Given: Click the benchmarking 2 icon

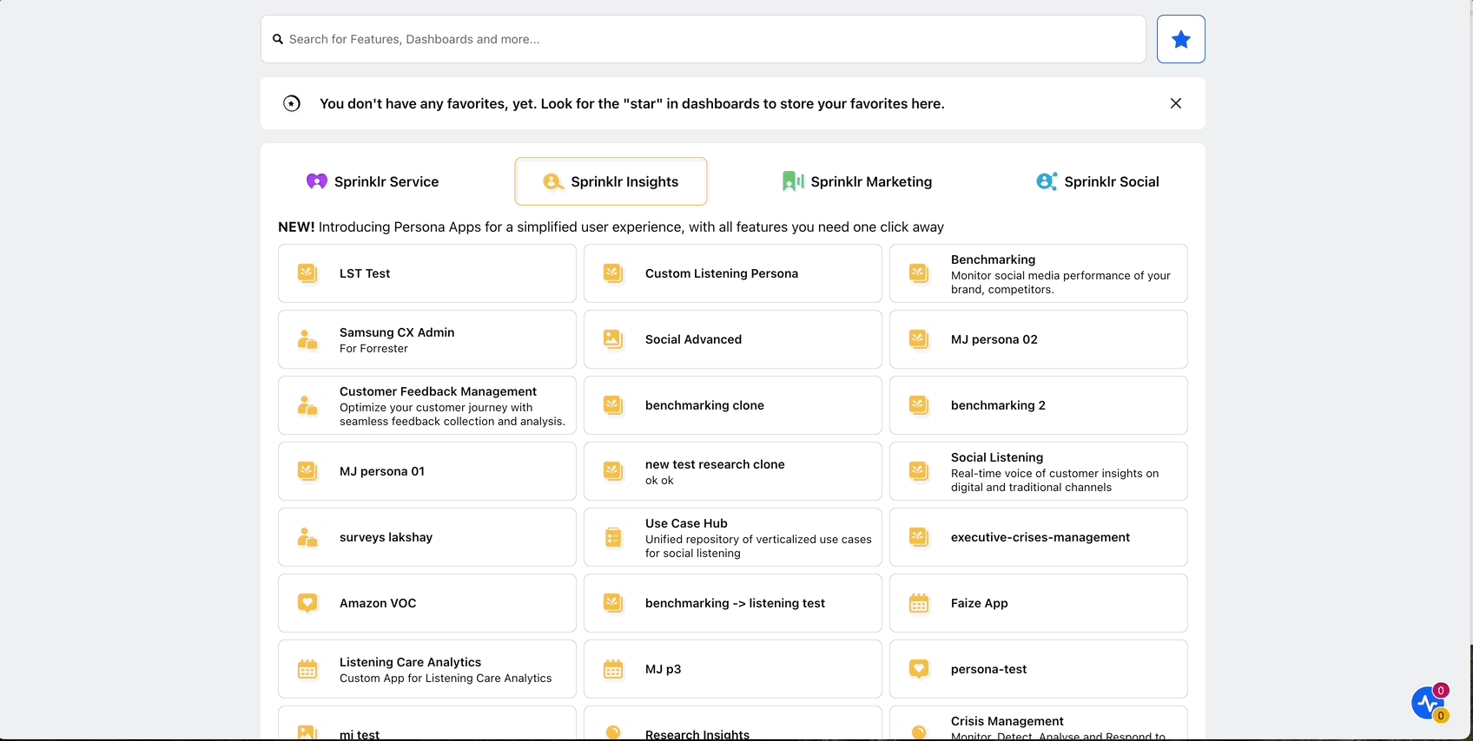Looking at the screenshot, I should (x=919, y=405).
